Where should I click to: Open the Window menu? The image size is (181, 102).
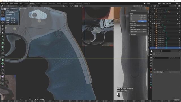16,3
